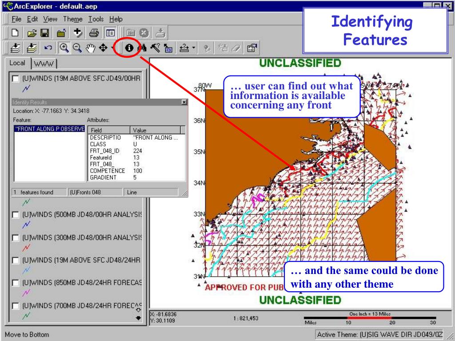Viewport: 455px width, 341px height.
Task: Select the DESCRIPTIO attribute row
Action: click(x=136, y=138)
